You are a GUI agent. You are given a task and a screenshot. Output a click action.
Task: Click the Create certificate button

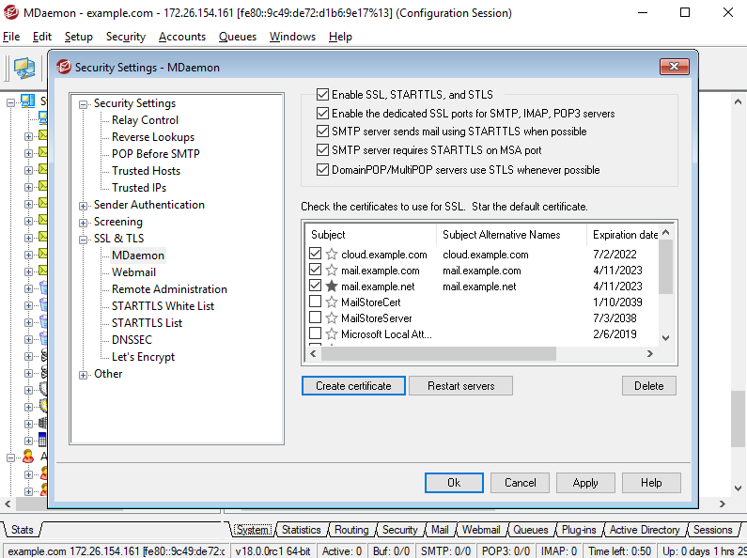pyautogui.click(x=353, y=386)
